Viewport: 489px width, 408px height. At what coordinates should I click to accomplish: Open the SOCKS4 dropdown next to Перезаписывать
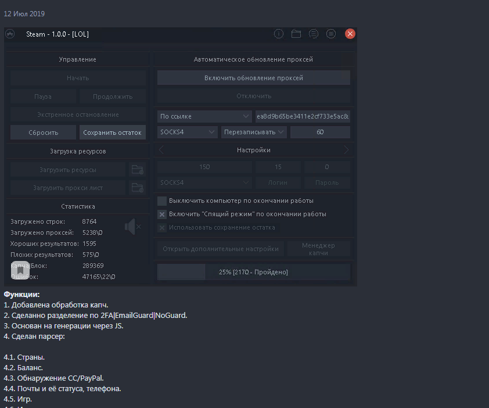pos(187,132)
